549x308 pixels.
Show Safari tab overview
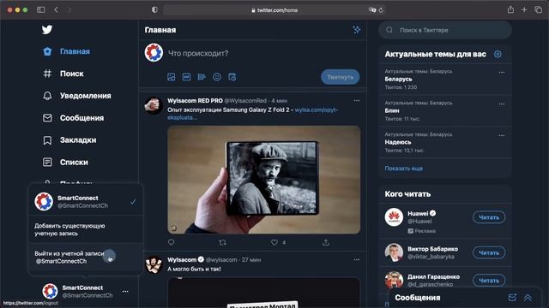(539, 9)
